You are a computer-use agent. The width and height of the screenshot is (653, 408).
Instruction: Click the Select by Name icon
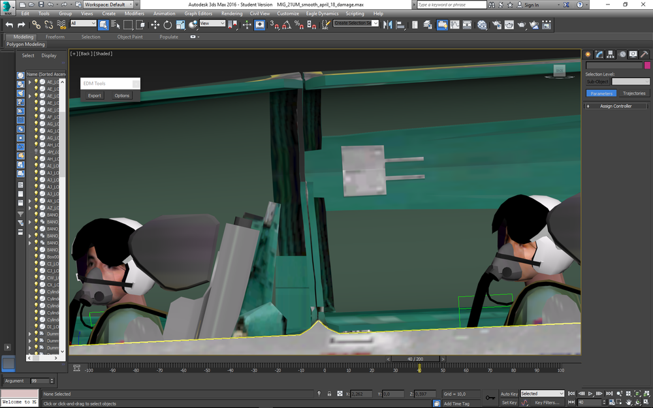tap(116, 25)
